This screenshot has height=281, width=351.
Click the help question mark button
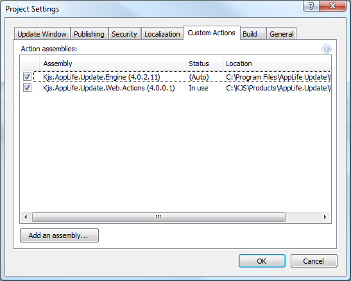[311, 6]
